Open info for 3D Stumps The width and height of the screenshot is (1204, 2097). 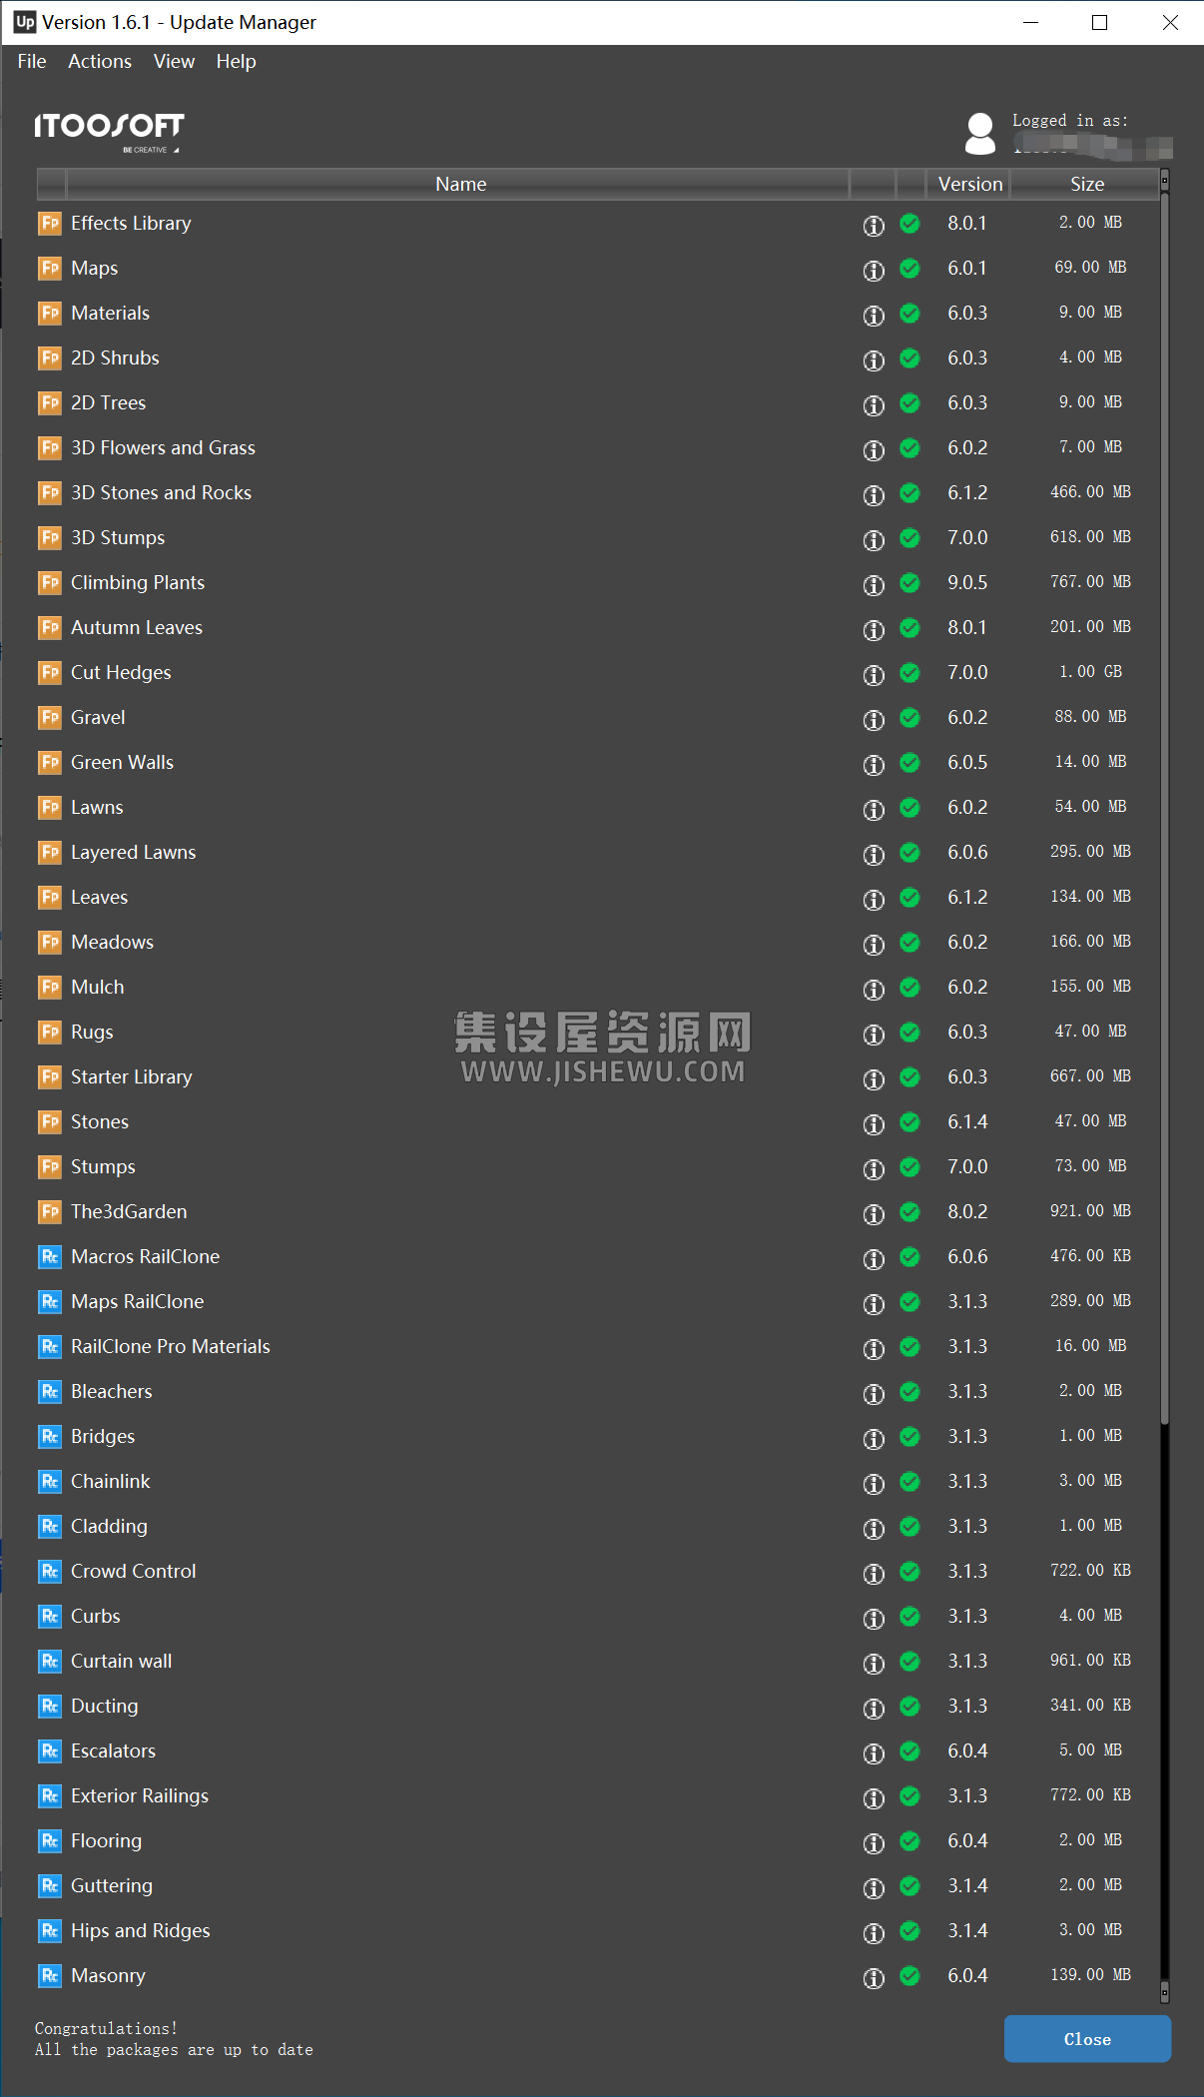874,539
